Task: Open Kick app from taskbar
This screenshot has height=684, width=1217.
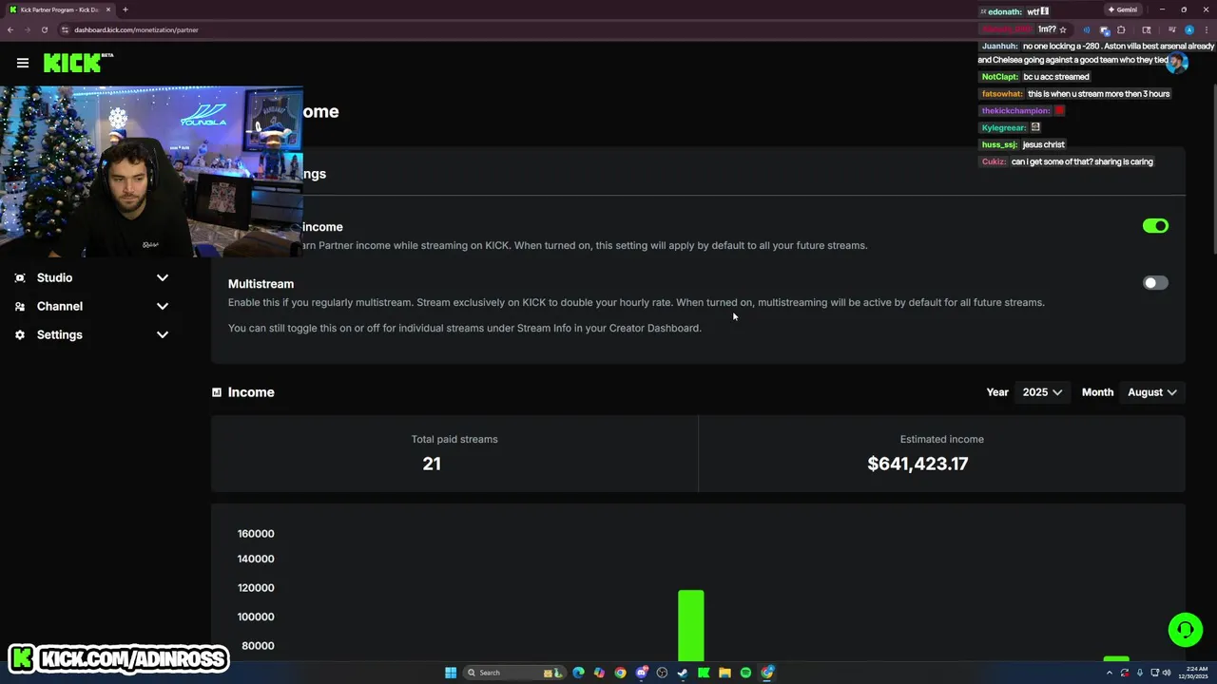Action: pos(704,673)
